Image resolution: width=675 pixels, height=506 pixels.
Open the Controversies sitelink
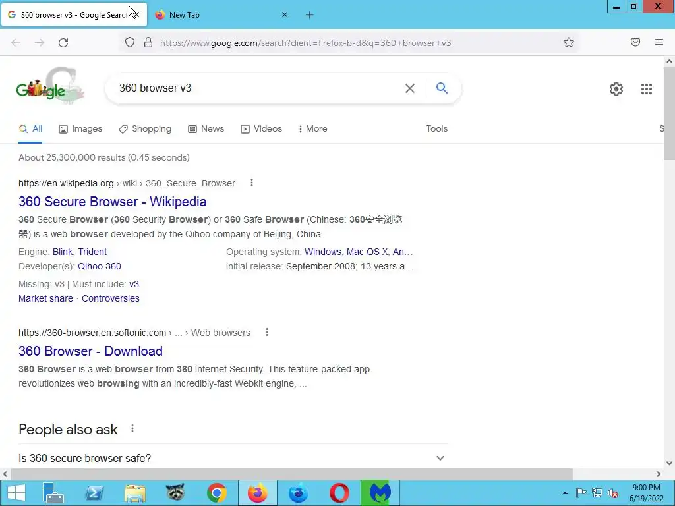coord(111,298)
